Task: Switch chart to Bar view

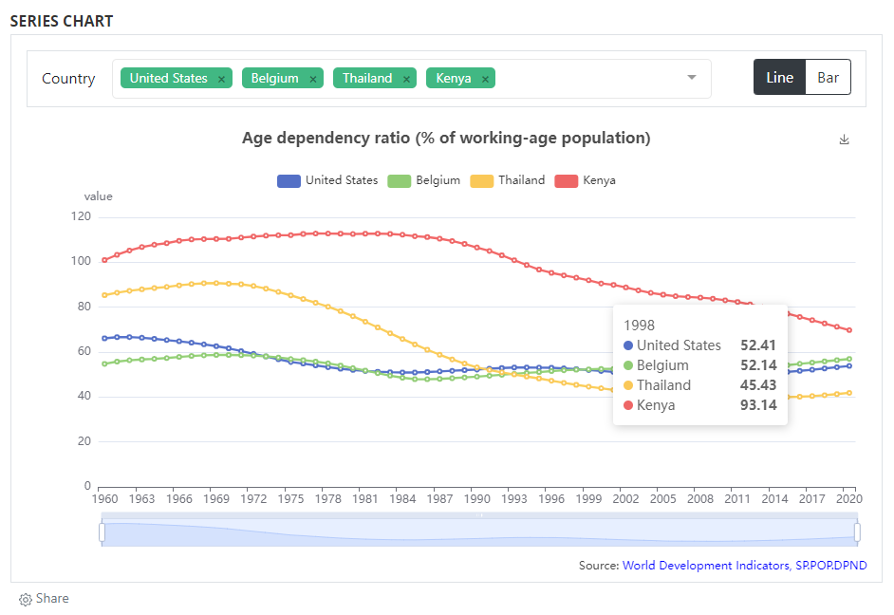Action: [828, 77]
